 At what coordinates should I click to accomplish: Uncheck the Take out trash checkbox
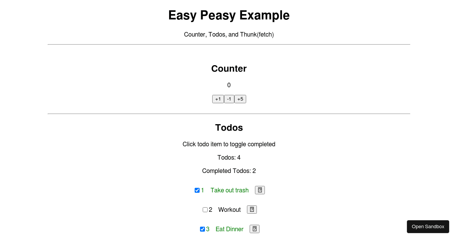coord(197,190)
